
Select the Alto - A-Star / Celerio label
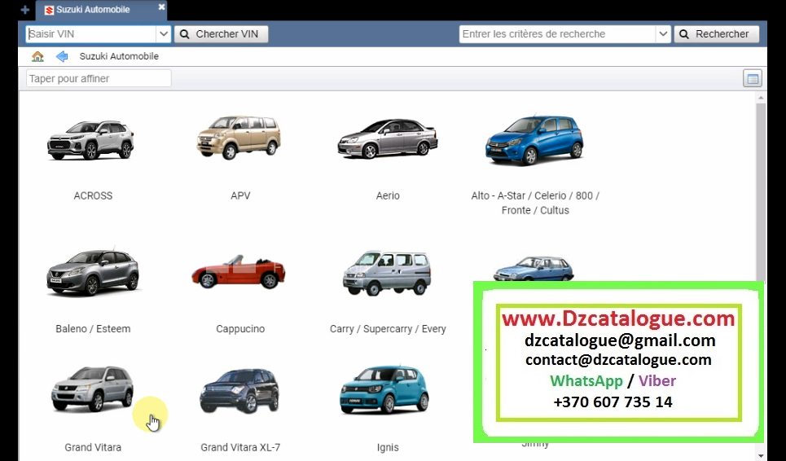tap(535, 203)
